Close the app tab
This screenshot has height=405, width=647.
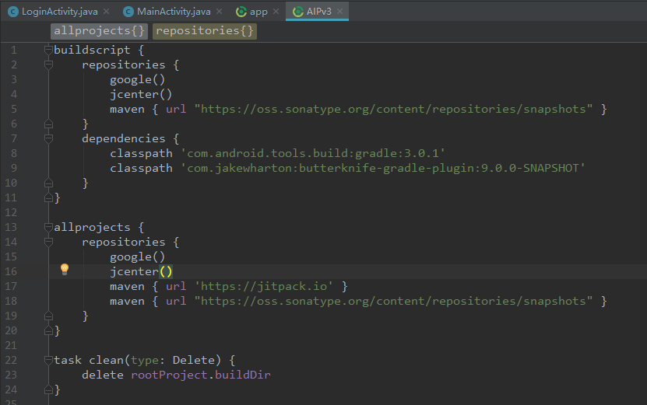(276, 12)
